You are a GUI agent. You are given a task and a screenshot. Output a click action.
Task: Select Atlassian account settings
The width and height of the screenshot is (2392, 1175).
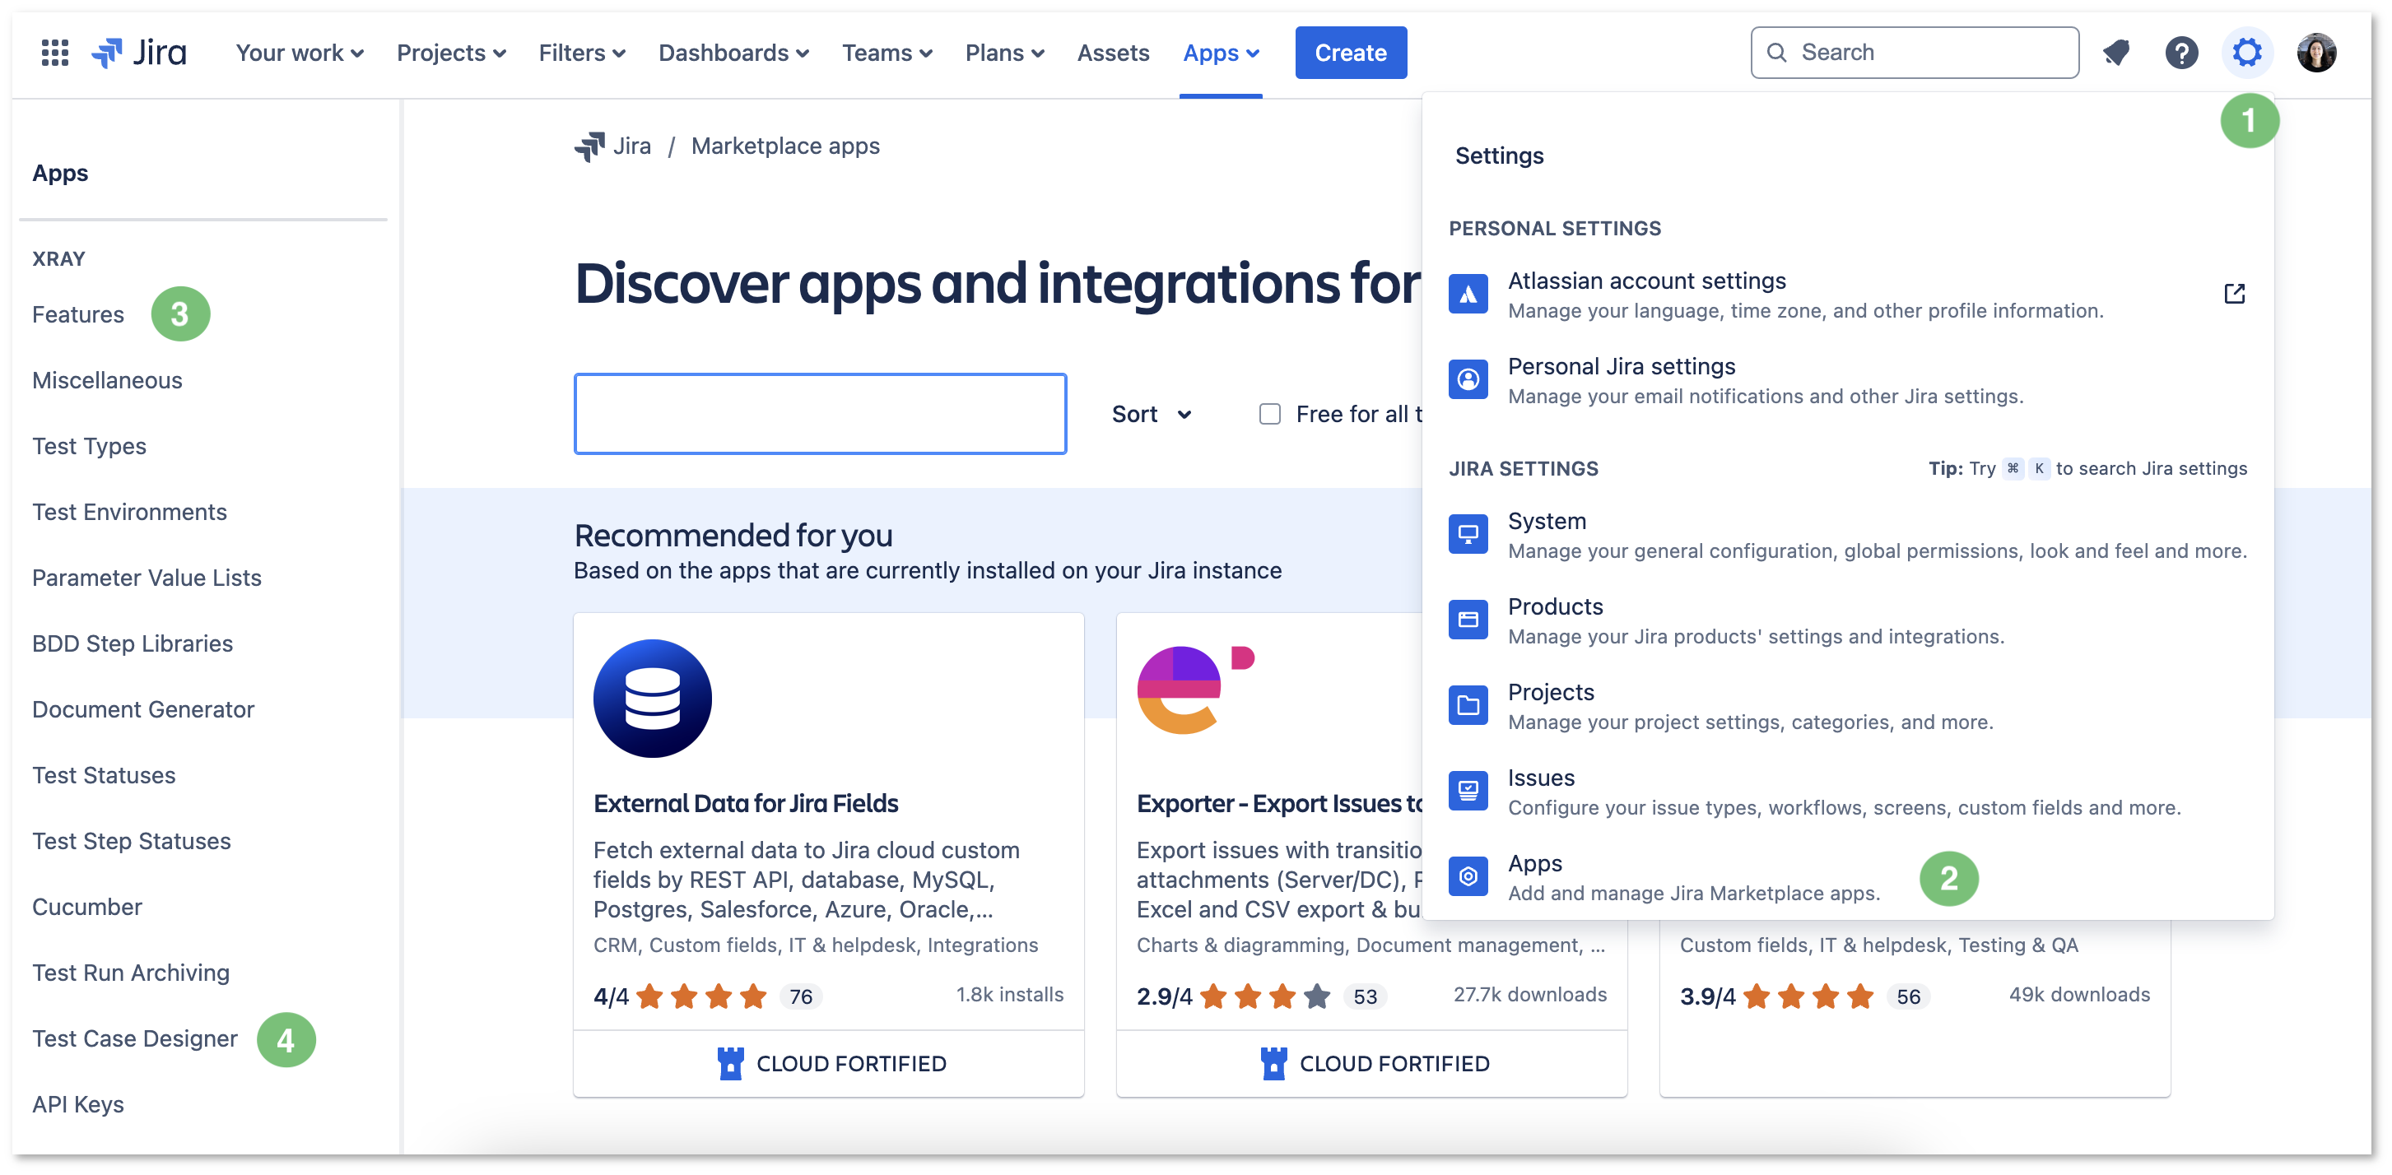tap(1847, 295)
